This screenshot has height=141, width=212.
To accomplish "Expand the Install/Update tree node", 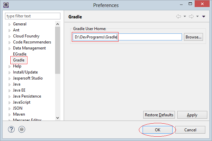I will 9,73.
